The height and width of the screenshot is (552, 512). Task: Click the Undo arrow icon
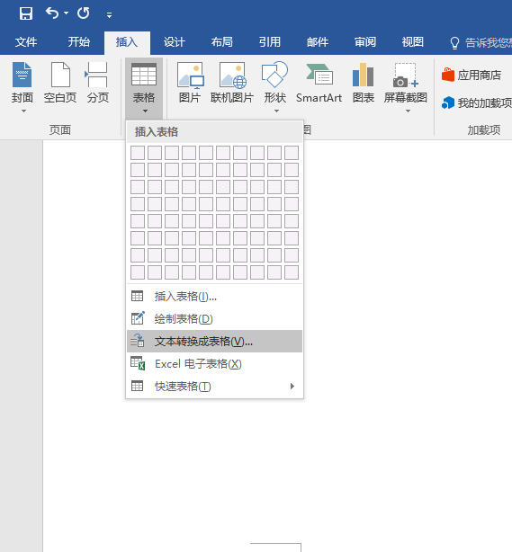(x=52, y=13)
